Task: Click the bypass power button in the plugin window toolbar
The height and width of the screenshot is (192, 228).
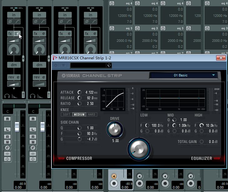Action: point(56,65)
